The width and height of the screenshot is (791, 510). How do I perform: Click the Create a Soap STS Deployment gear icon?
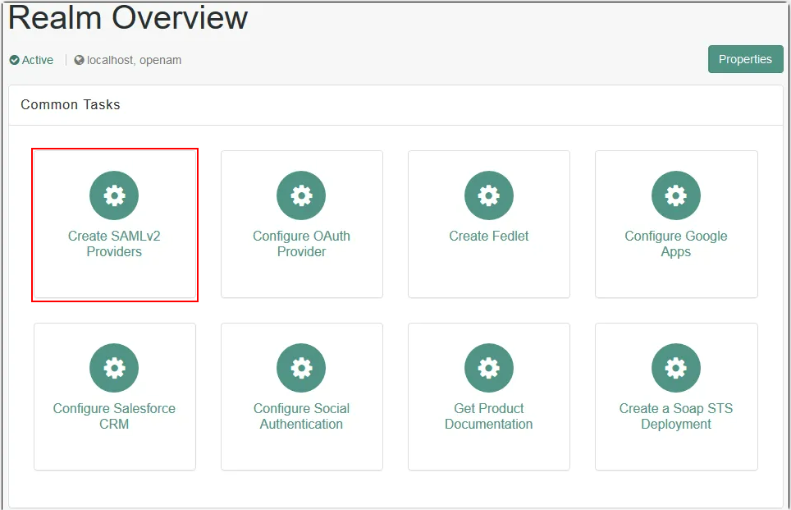[675, 368]
